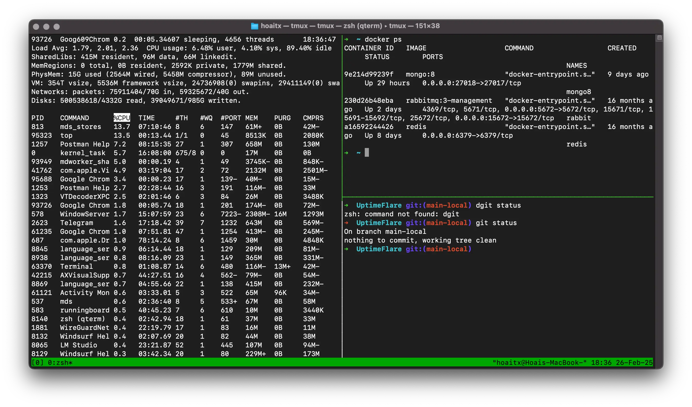Click the split pane icon at top right
This screenshot has width=692, height=407.
[x=659, y=38]
